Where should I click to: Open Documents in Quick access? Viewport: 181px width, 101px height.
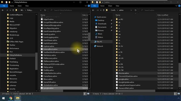[x=102, y=27]
